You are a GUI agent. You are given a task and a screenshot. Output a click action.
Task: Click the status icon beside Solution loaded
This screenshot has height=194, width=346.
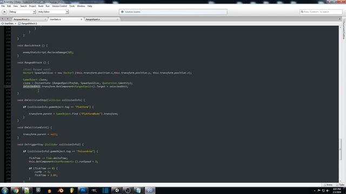pyautogui.click(x=122, y=12)
